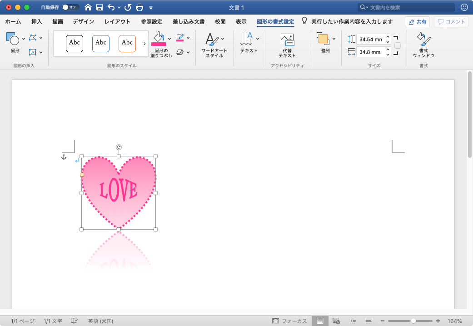Click the Print icon in title bar
This screenshot has width=473, height=326.
139,7
